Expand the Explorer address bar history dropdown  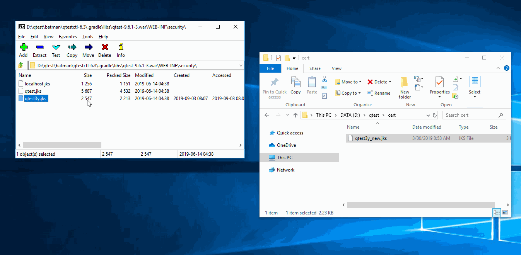(428, 115)
